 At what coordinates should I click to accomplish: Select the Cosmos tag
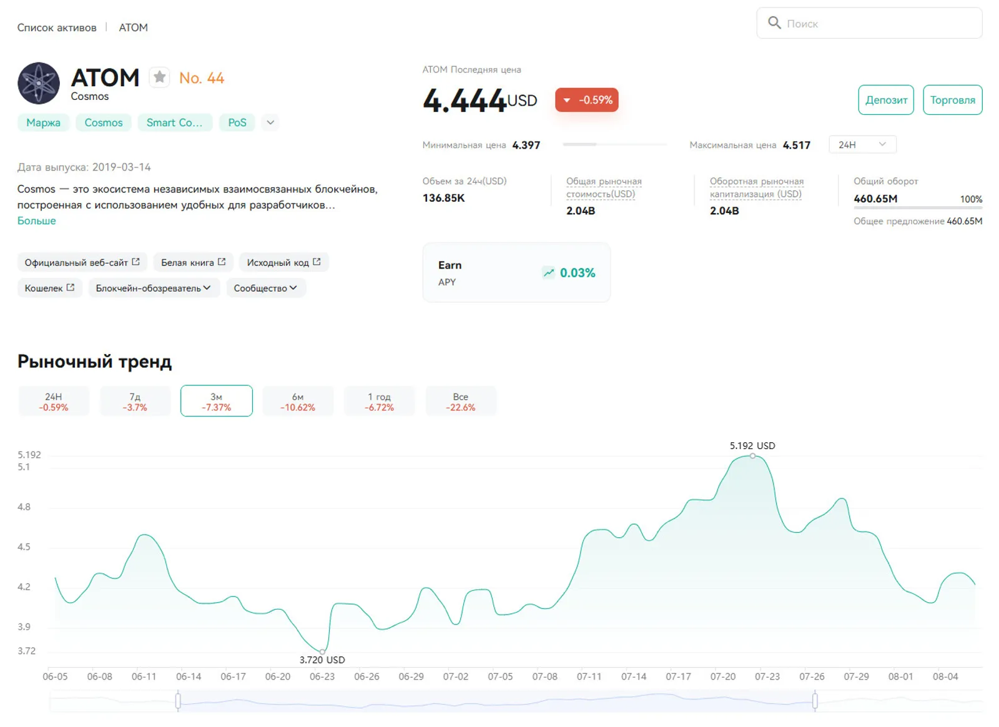coord(104,122)
